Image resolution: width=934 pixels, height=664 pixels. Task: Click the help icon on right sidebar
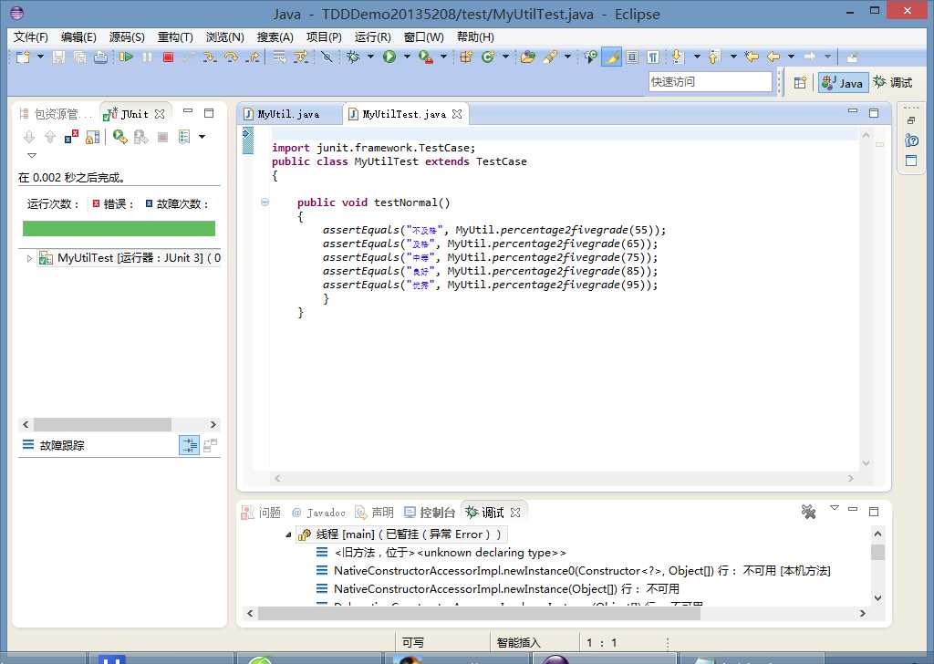point(911,140)
